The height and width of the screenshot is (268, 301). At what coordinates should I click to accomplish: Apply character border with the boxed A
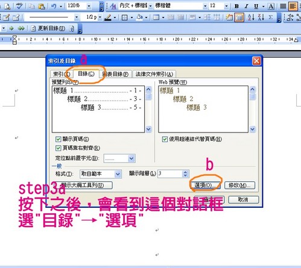pyautogui.click(x=271, y=7)
